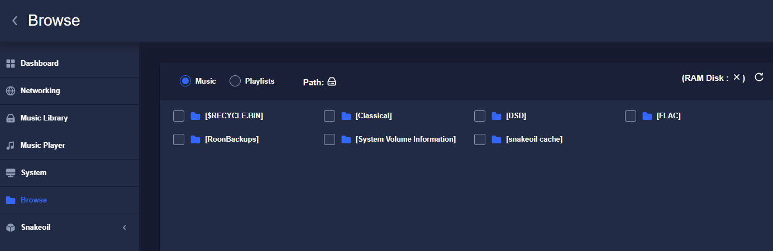Click the Music Player note icon
This screenshot has width=773, height=251.
(11, 146)
